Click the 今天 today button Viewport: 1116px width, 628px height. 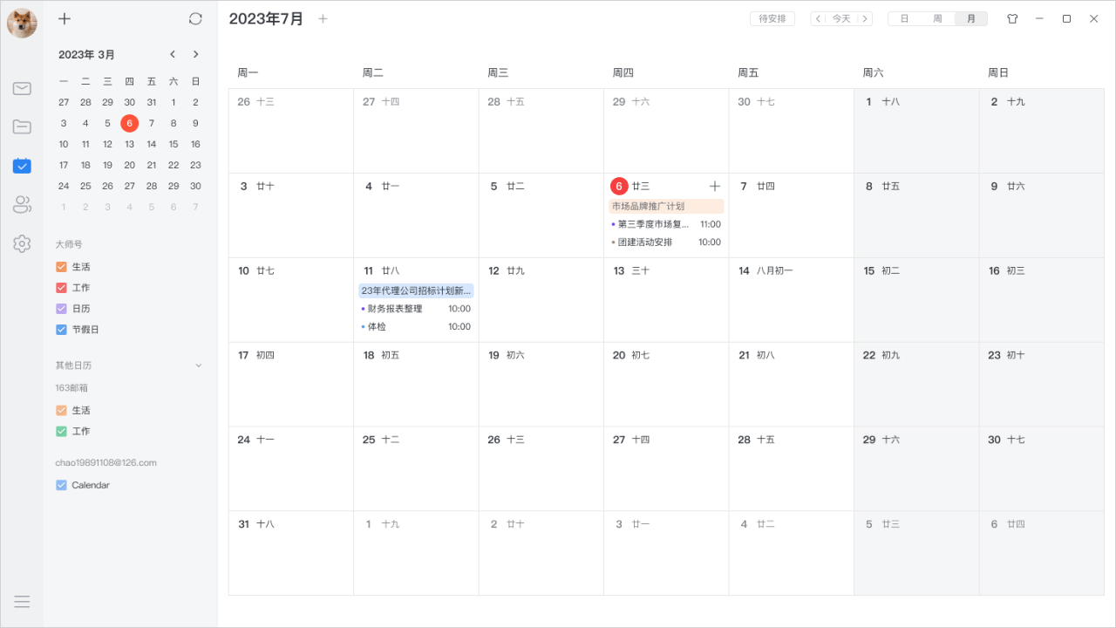pyautogui.click(x=840, y=18)
